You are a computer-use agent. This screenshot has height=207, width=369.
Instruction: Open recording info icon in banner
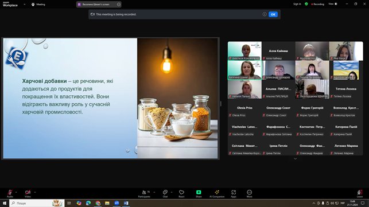click(265, 14)
